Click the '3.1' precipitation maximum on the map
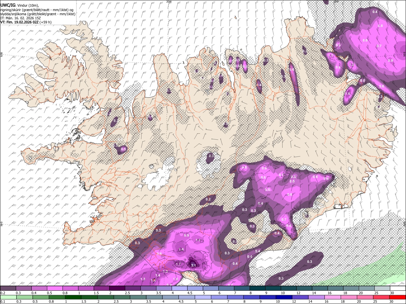406x304 pixels. (194, 265)
